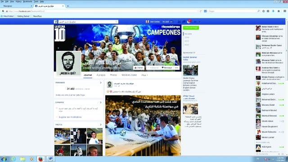The width and height of the screenshot is (288, 162).
Task: Jump to 2014 in the timeline
Action: pos(187,37)
